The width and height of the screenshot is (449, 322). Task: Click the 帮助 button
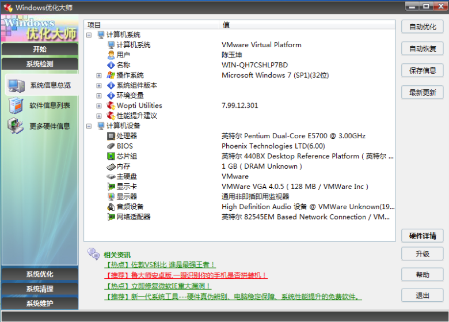tap(423, 275)
